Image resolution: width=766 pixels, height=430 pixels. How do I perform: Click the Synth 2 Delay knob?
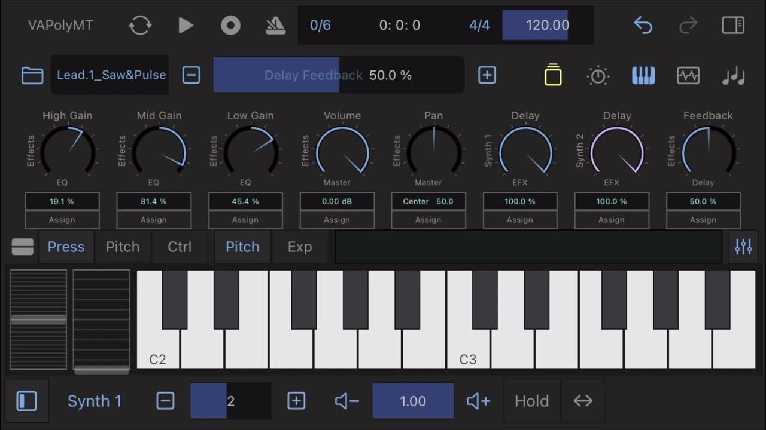click(x=617, y=150)
